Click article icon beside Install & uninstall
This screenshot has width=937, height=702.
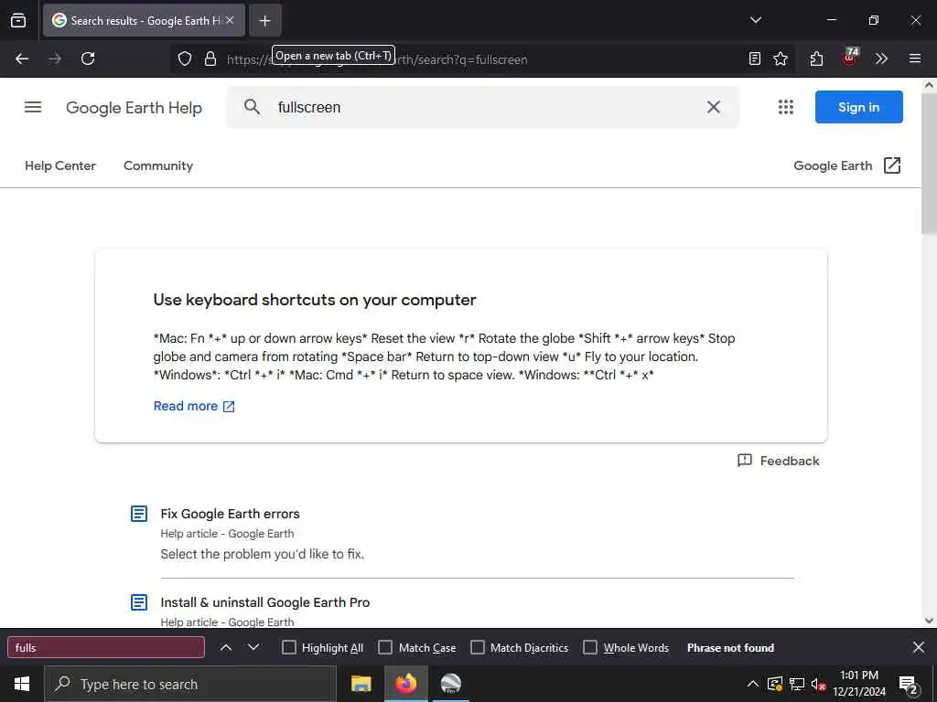tap(139, 602)
